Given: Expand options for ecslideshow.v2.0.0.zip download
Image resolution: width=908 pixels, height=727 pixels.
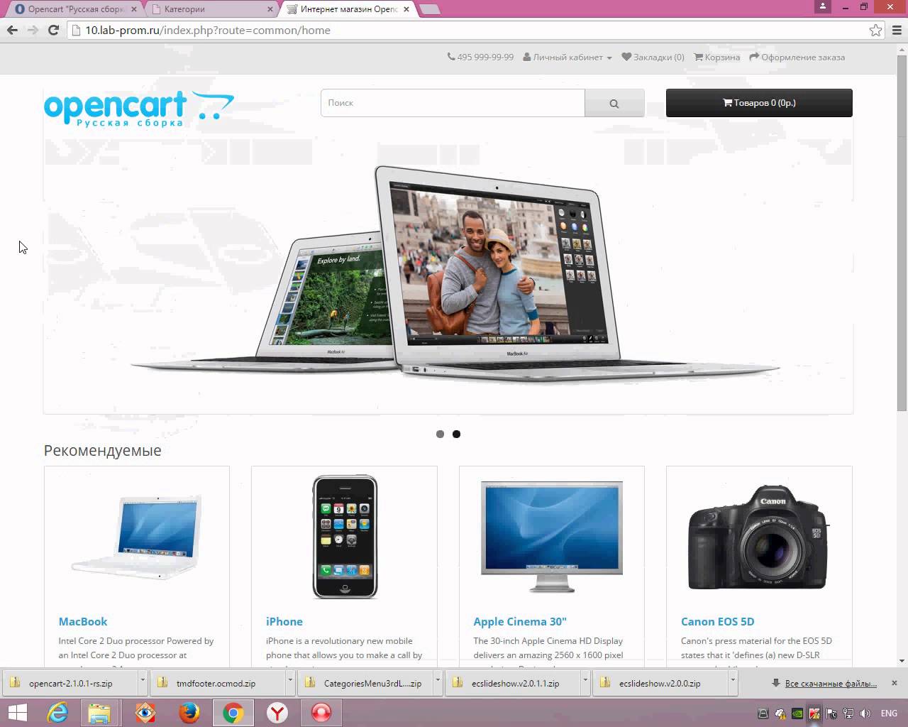Looking at the screenshot, I should [x=733, y=679].
